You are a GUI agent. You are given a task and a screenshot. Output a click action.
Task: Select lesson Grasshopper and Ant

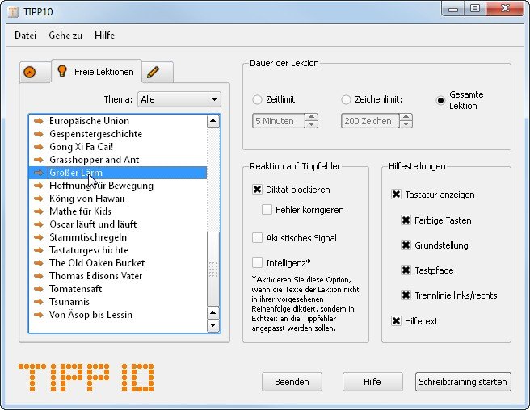click(x=118, y=160)
